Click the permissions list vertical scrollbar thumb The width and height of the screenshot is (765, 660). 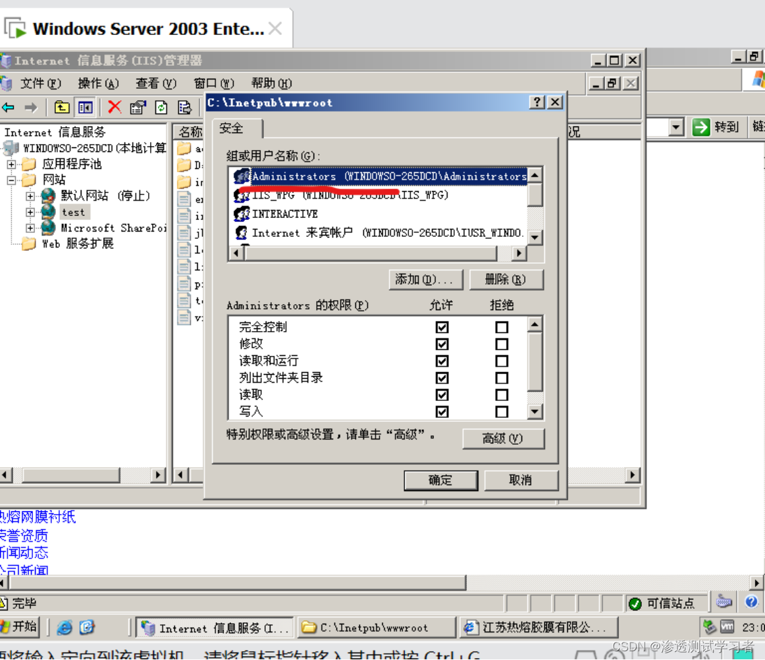point(535,361)
